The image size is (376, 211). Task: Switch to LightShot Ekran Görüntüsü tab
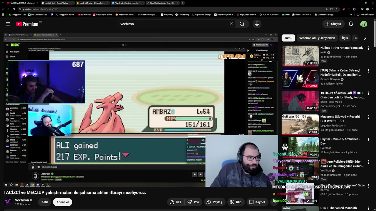coord(162,3)
